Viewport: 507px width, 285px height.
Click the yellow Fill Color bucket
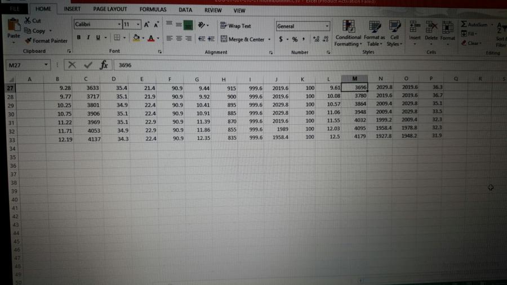click(x=135, y=38)
